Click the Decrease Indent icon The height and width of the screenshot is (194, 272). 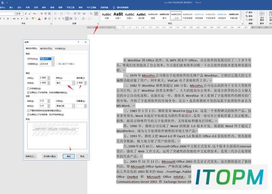(75, 14)
